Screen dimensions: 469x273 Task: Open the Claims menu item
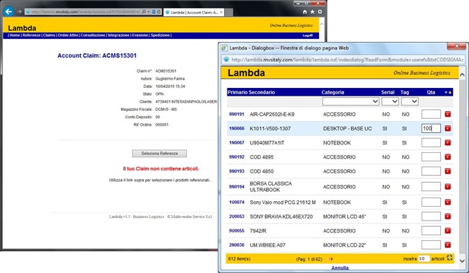tap(49, 36)
